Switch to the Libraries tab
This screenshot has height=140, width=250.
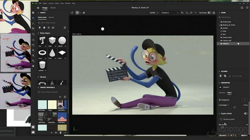[51, 17]
